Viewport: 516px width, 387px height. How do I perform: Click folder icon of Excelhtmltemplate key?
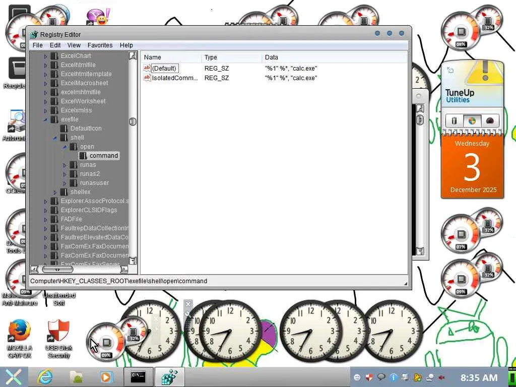coord(54,74)
